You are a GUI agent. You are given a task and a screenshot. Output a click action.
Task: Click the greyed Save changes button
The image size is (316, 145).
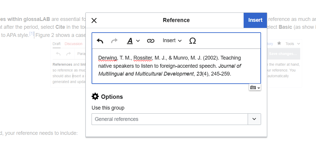[x=283, y=54]
